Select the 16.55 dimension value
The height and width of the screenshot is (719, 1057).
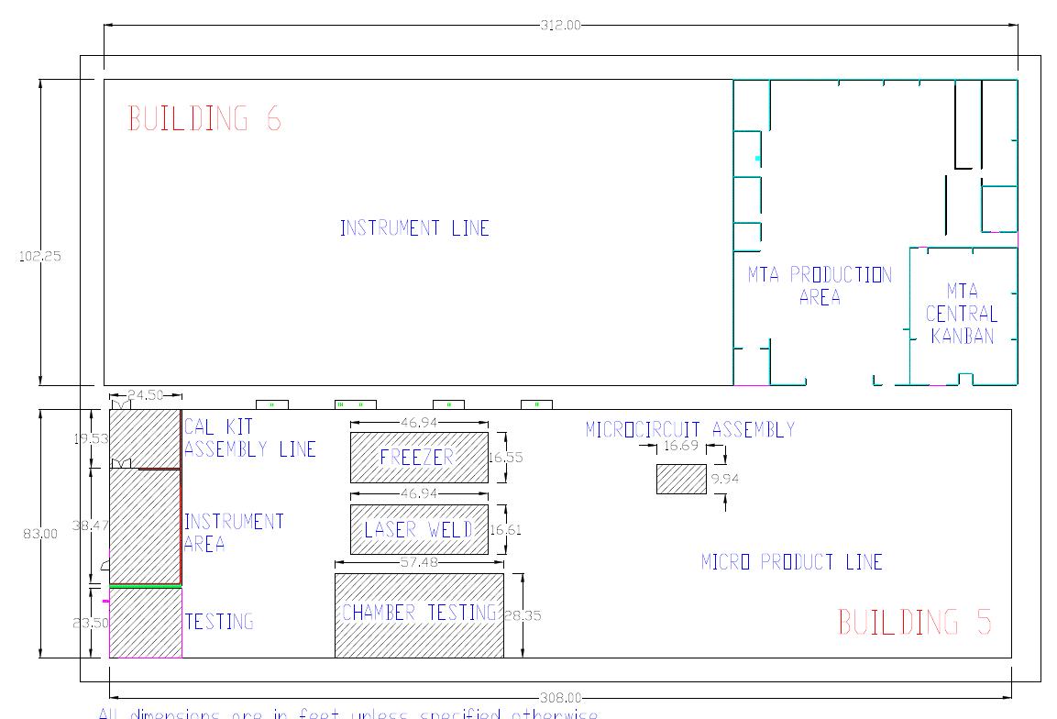coord(505,458)
